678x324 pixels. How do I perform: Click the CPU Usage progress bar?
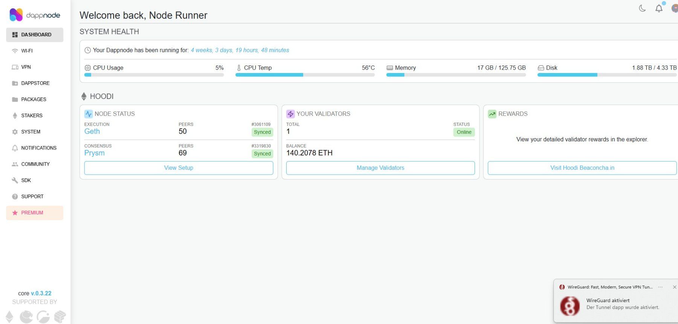pos(154,75)
